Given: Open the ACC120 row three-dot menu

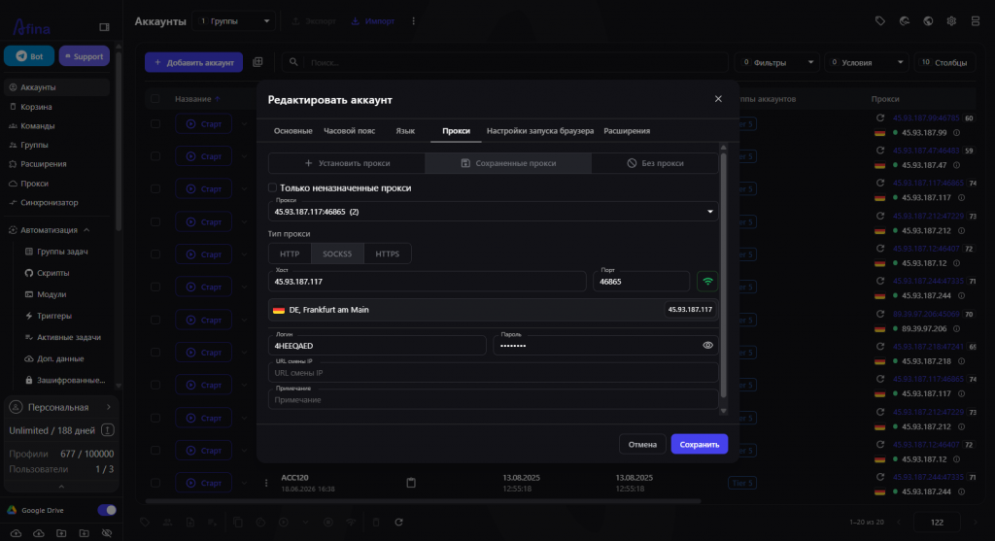Looking at the screenshot, I should click(266, 483).
